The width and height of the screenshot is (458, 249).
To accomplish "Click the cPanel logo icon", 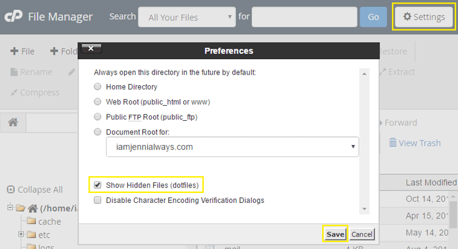I will 14,17.
